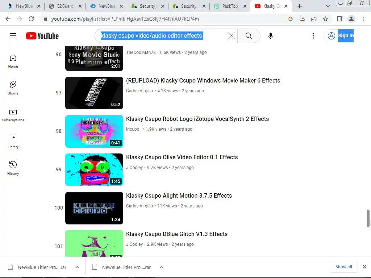Open History in the sidebar
The height and width of the screenshot is (278, 371).
coord(13,168)
